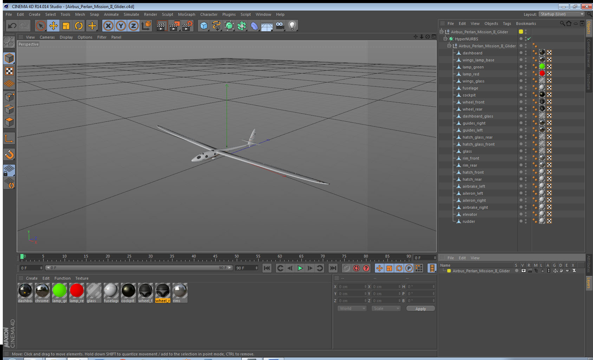Activate the Rotate tool in top toolbar

79,26
